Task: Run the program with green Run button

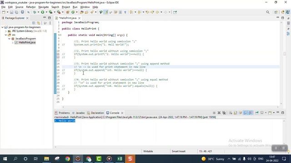Action: [42, 12]
